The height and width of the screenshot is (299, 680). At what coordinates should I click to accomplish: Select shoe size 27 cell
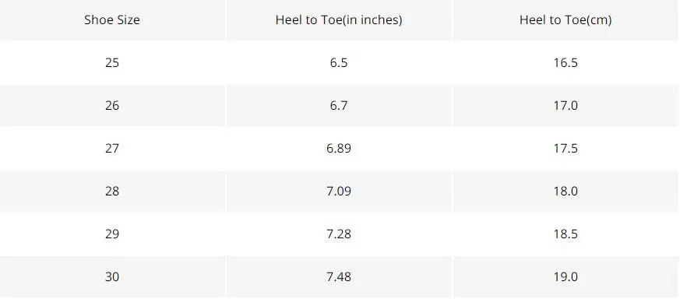112,149
